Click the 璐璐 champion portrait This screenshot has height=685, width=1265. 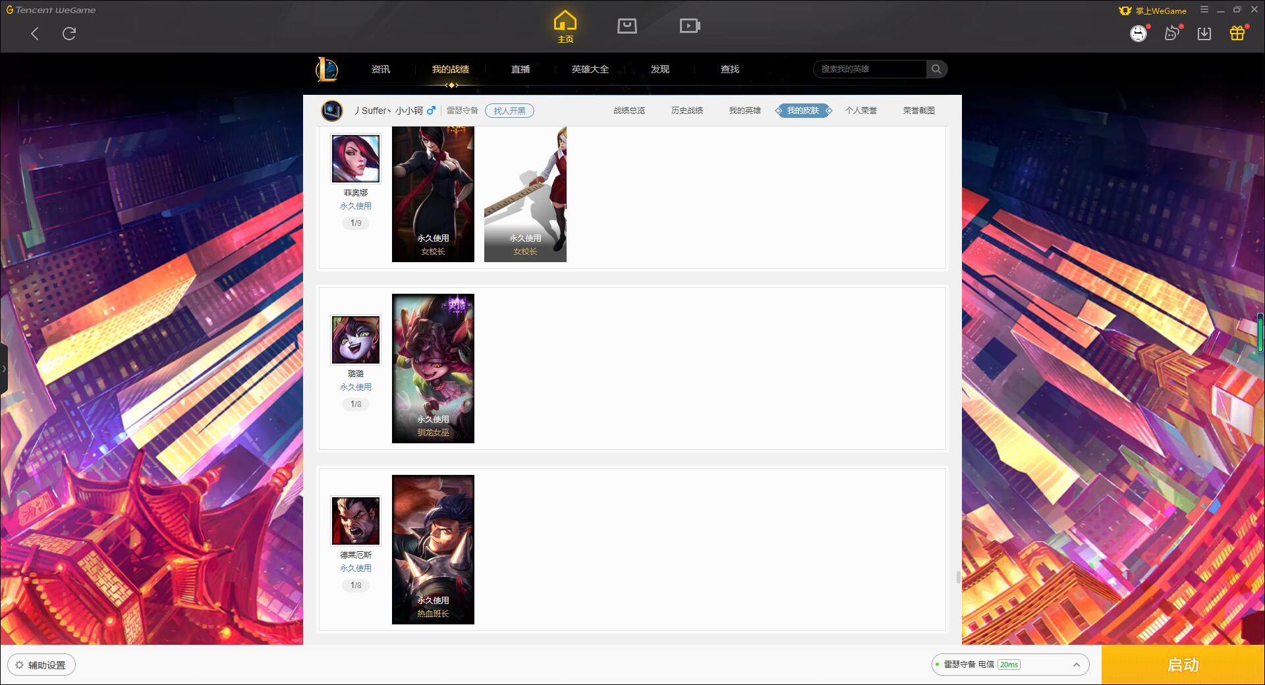[x=355, y=340]
